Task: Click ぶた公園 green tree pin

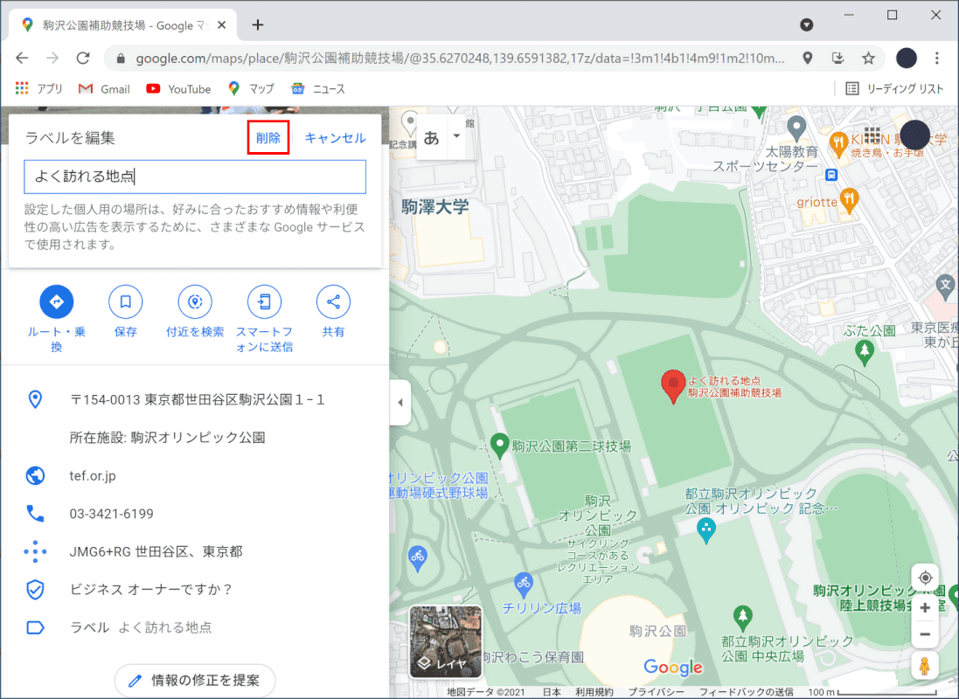Action: click(865, 353)
